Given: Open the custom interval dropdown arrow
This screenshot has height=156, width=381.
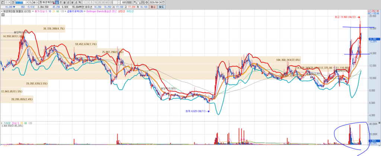Looking at the screenshot, I should pos(119,3).
